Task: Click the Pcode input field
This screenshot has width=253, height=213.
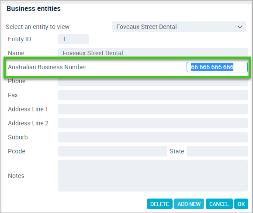Action: pyautogui.click(x=113, y=151)
